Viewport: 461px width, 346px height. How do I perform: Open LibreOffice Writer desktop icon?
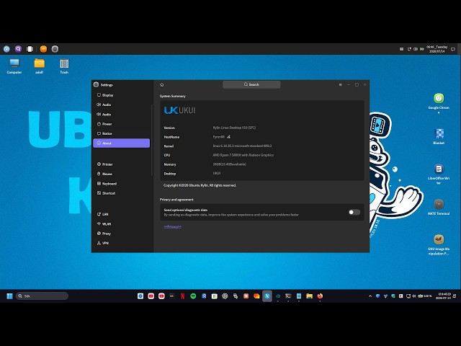pos(439,174)
